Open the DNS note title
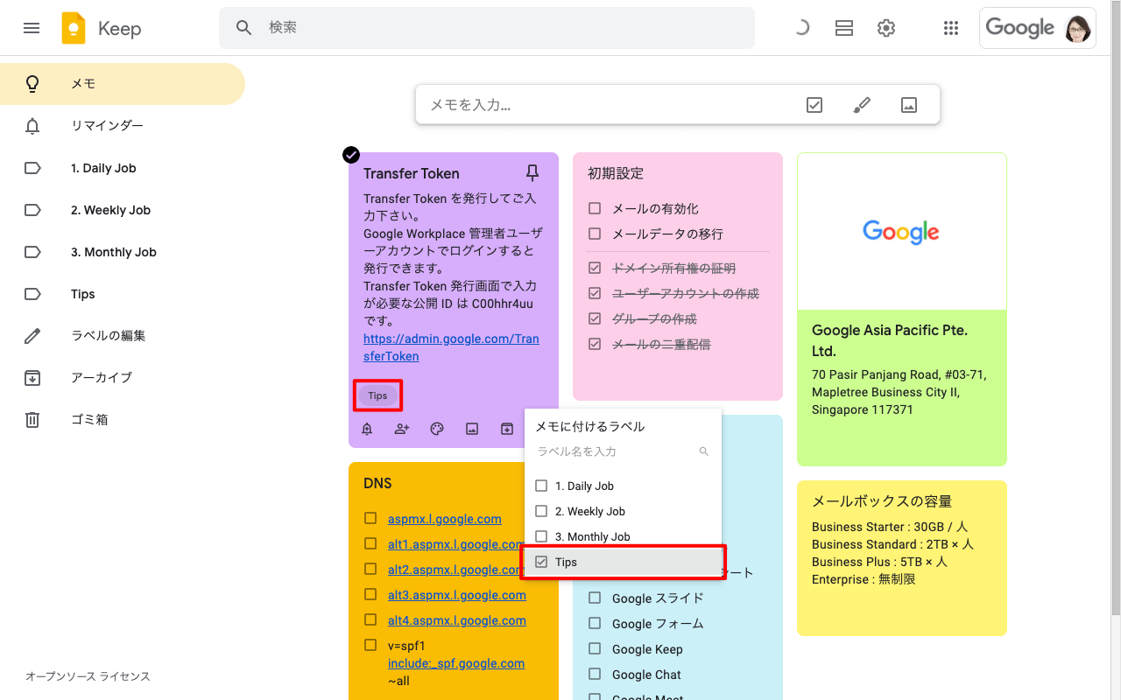The height and width of the screenshot is (700, 1121). [377, 483]
